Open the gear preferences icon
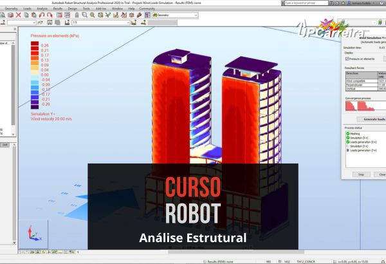The image size is (386, 264). tap(131, 15)
